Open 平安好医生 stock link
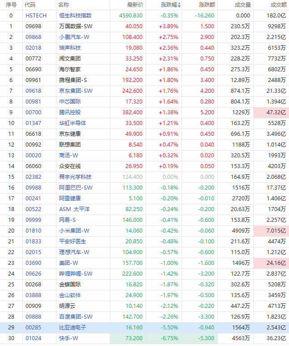 [73, 242]
